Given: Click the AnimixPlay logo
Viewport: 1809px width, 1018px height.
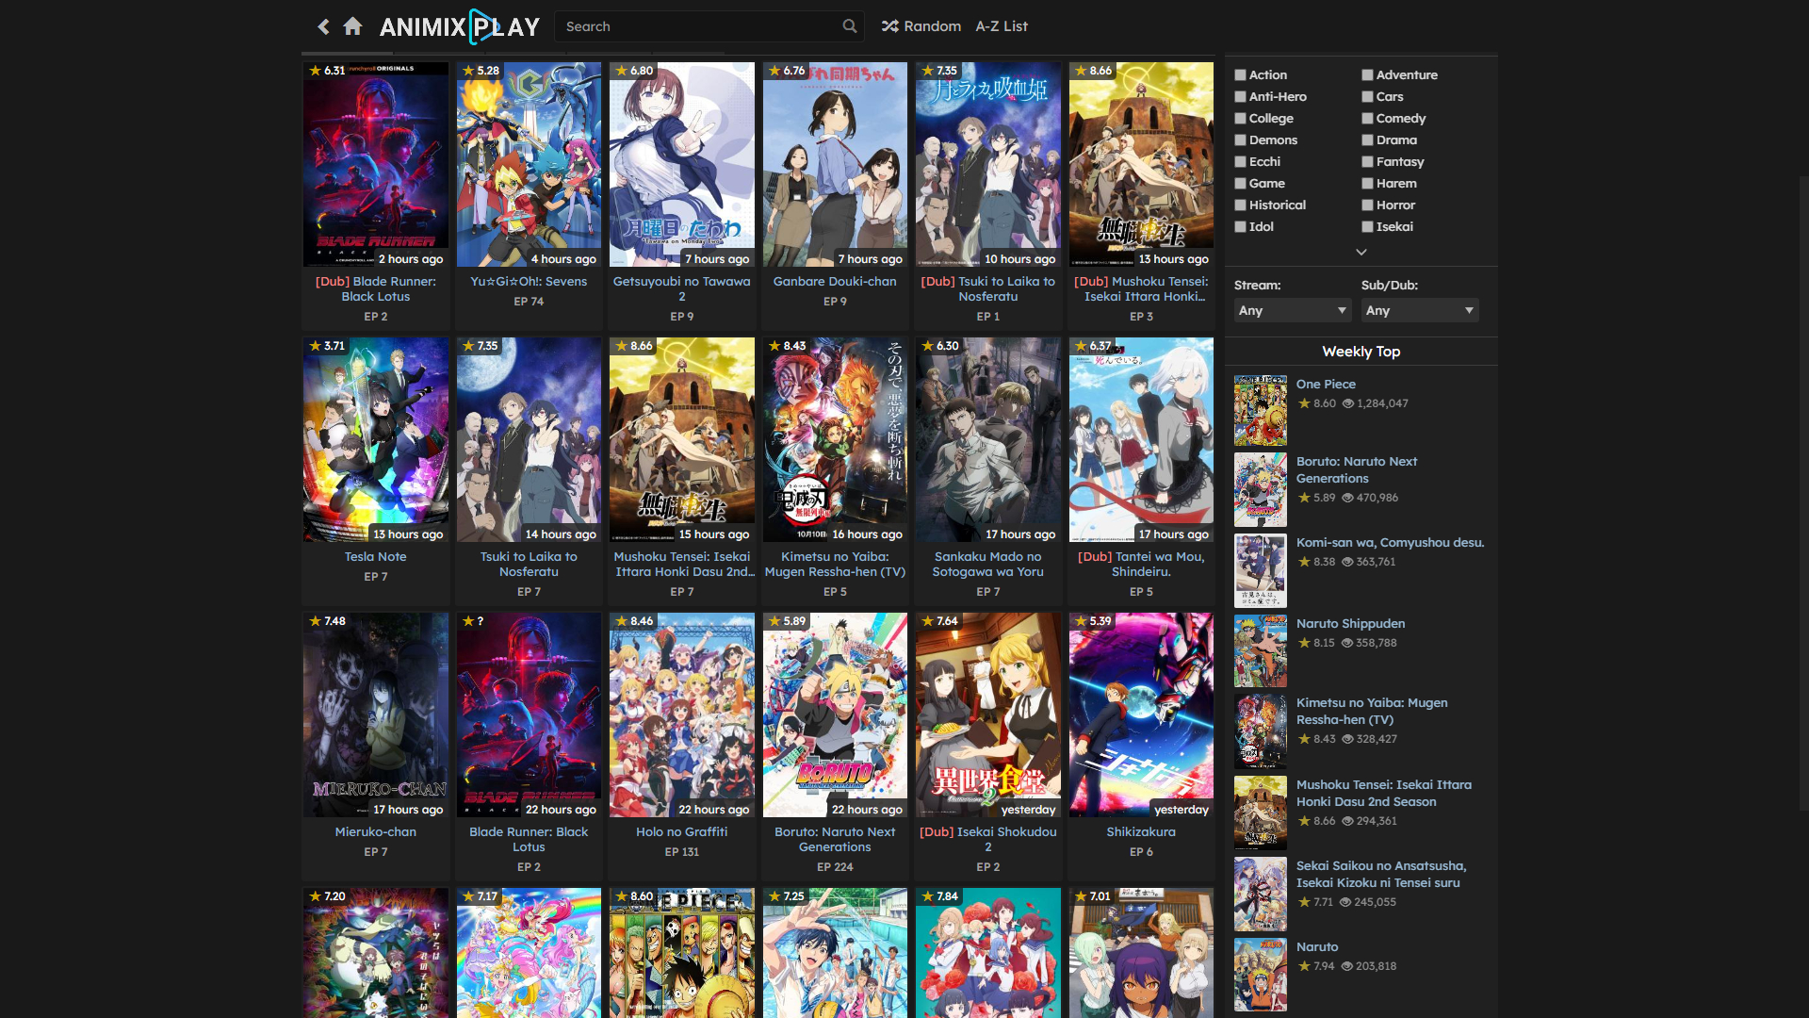Looking at the screenshot, I should click(460, 26).
